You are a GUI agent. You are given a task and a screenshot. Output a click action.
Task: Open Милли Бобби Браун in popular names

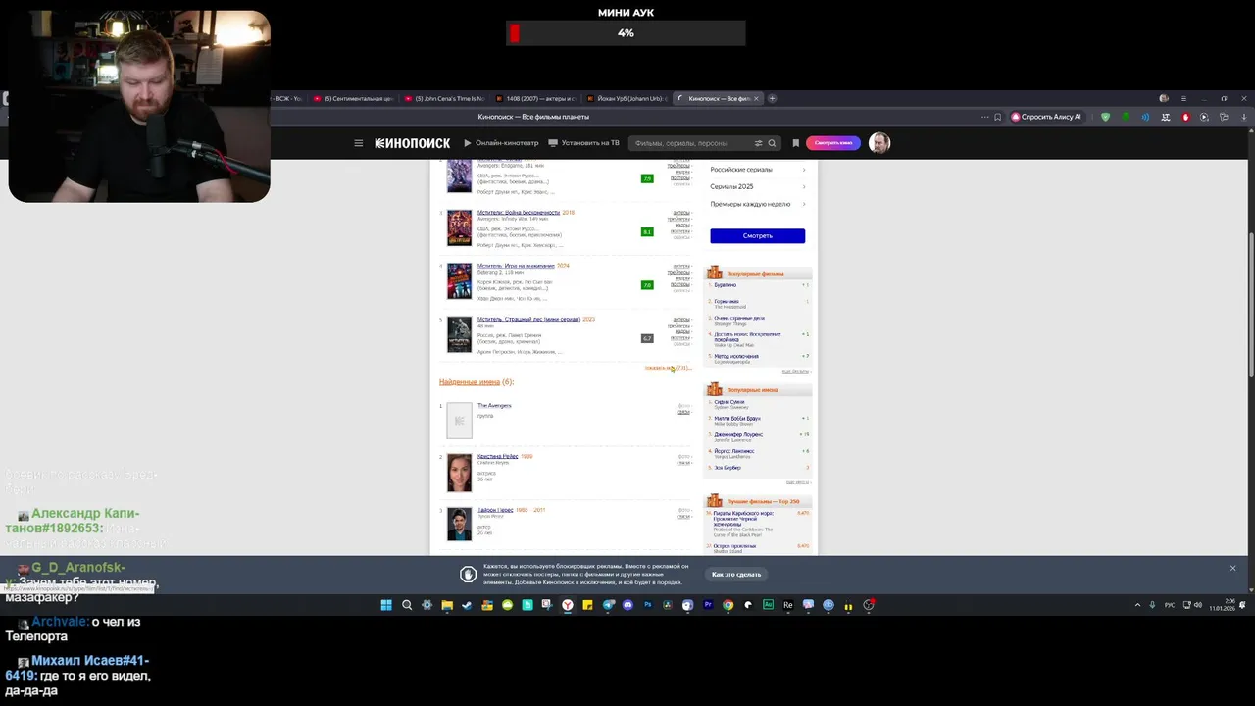click(x=737, y=419)
